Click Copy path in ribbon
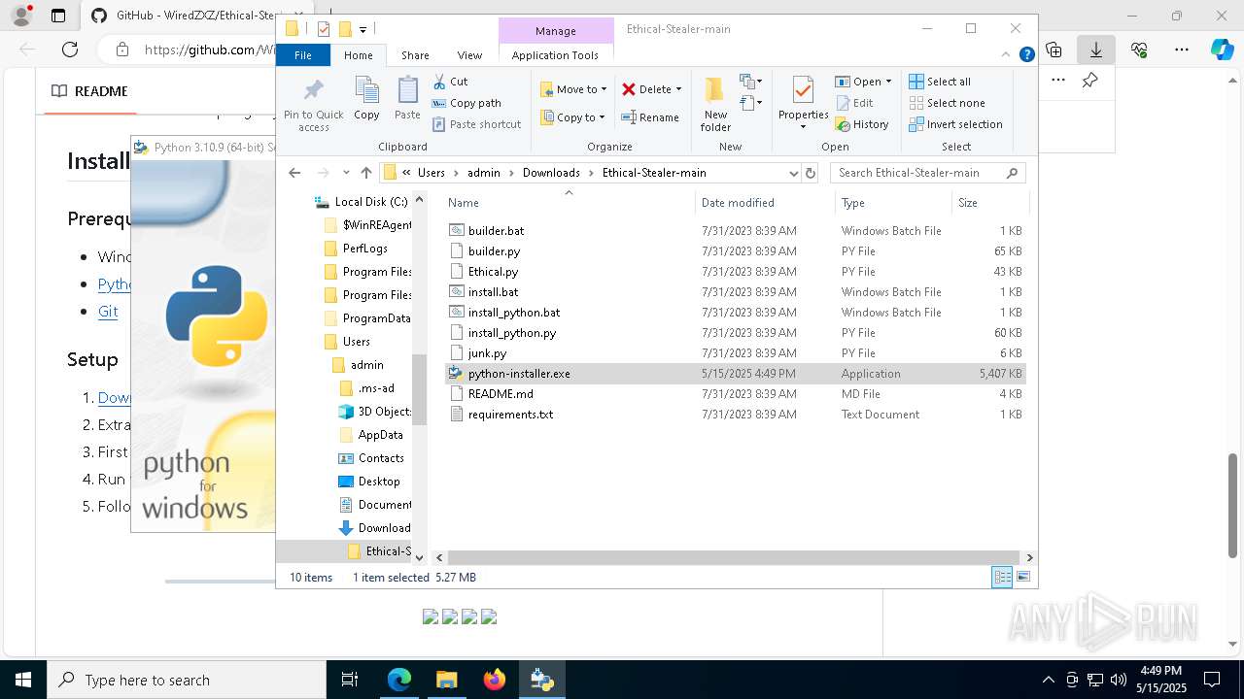The image size is (1244, 699). pos(466,103)
